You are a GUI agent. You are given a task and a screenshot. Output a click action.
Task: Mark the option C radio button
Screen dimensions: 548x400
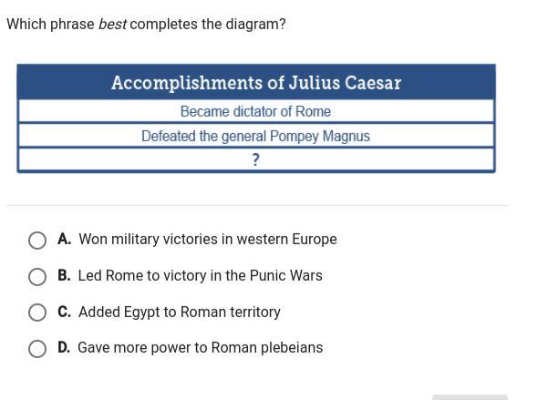(37, 313)
